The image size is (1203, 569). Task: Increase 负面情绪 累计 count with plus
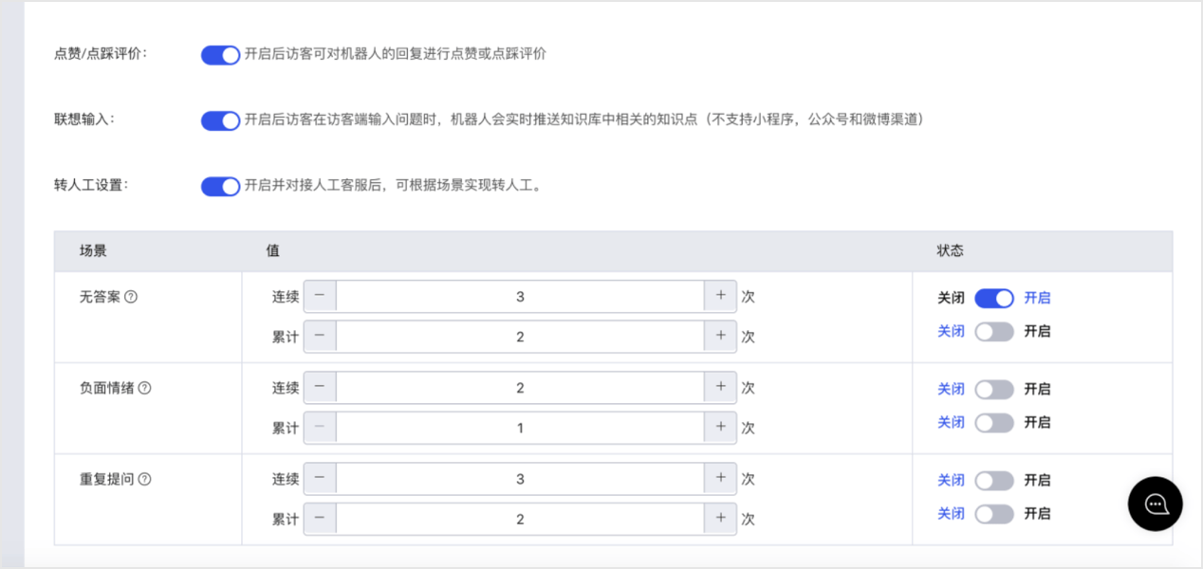(x=720, y=428)
